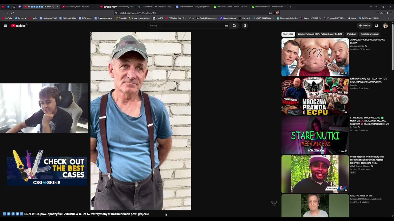Switch to the RybsonLoL Stream tab

click(x=230, y=7)
